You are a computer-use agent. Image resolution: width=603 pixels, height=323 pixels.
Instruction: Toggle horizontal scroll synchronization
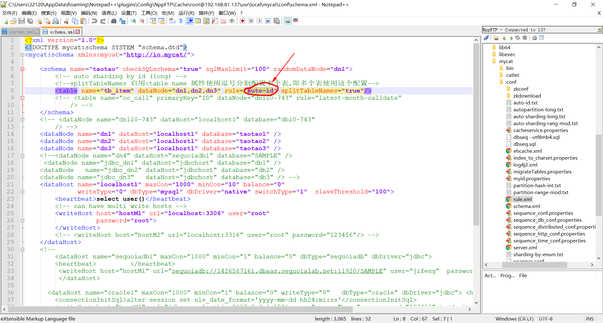pyautogui.click(x=161, y=21)
